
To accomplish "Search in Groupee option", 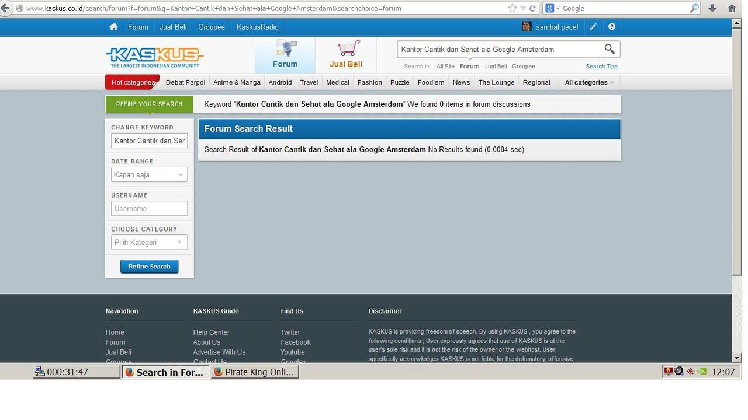I will (523, 66).
